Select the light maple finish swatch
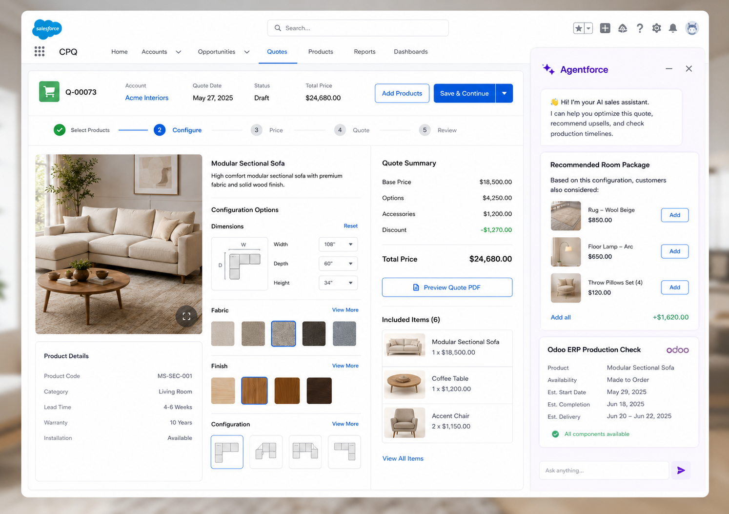 tap(223, 391)
